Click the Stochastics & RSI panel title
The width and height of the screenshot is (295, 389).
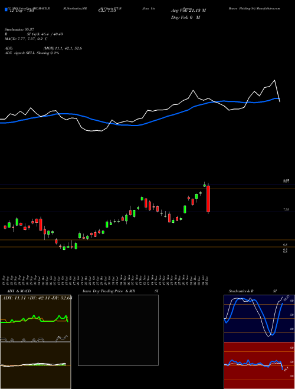(253, 291)
